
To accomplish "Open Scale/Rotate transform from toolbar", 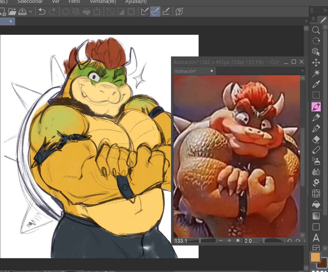I will tap(97, 12).
